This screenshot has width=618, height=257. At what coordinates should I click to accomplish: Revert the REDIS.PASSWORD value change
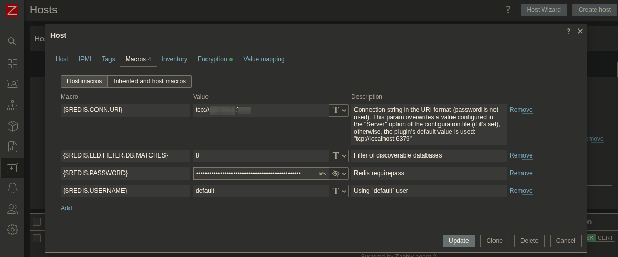pyautogui.click(x=322, y=174)
